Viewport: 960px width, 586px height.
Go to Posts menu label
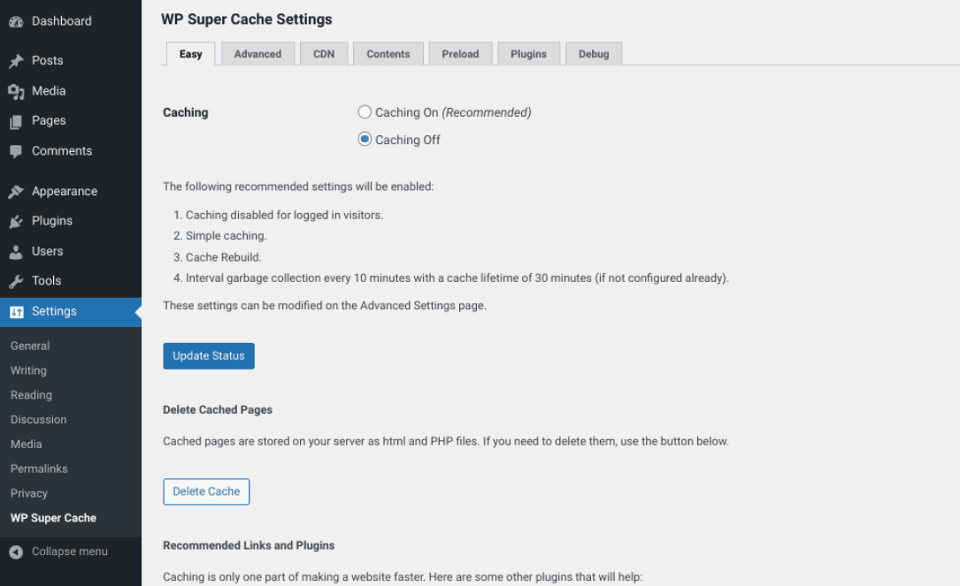47,61
